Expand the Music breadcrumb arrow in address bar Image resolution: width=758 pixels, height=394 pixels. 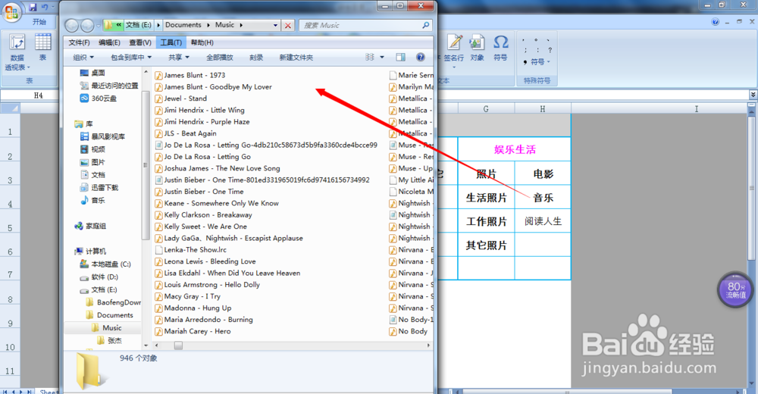[241, 25]
